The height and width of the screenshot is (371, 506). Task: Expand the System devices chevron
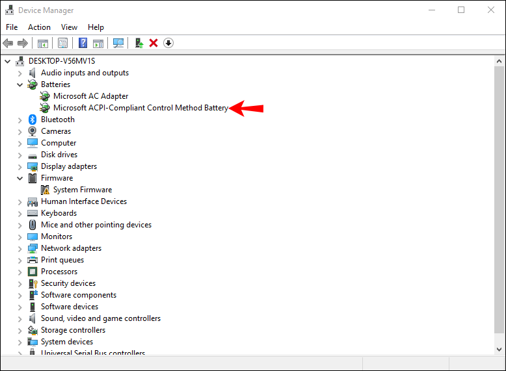20,342
